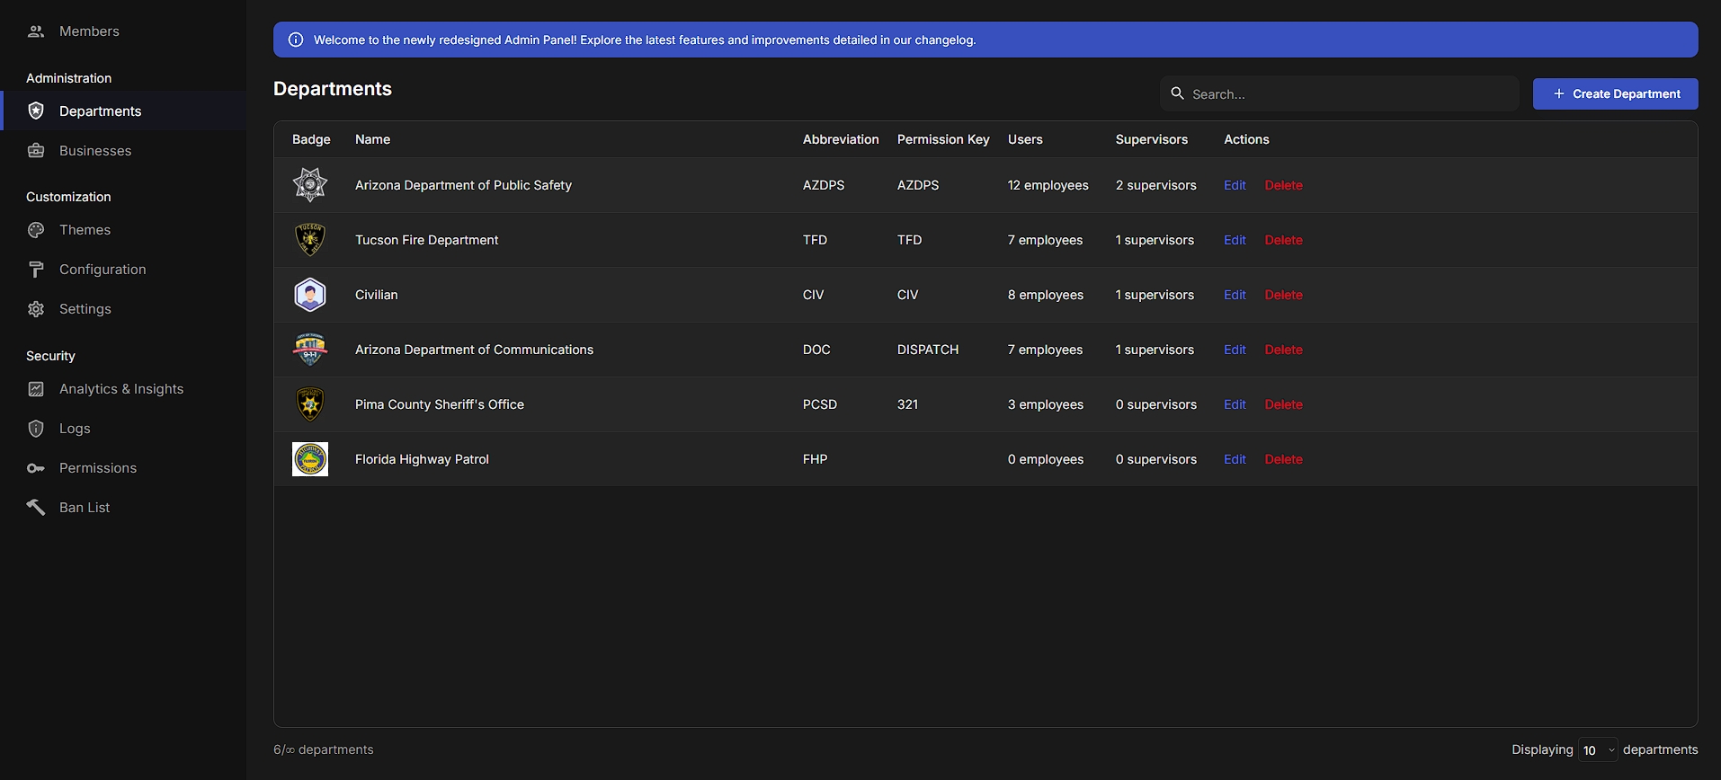Expand the displaying count dropdown
1721x780 pixels.
1598,750
